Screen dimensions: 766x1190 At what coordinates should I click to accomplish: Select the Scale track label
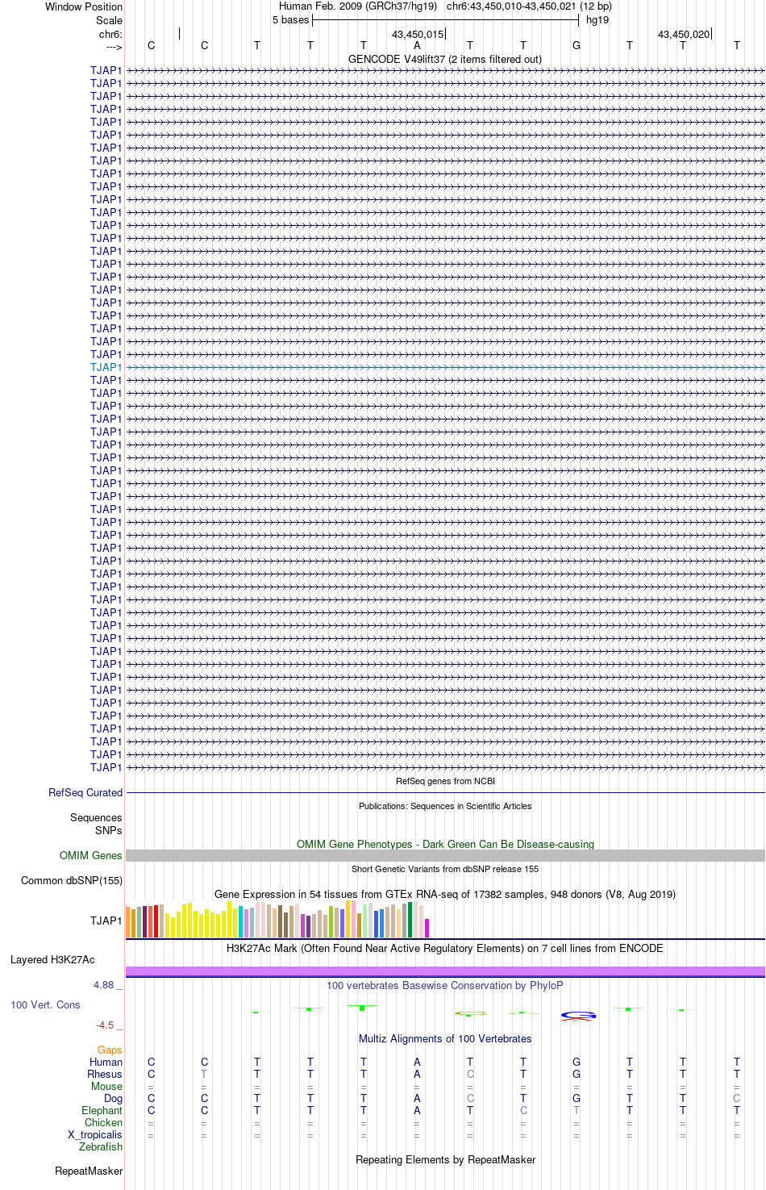pyautogui.click(x=109, y=20)
